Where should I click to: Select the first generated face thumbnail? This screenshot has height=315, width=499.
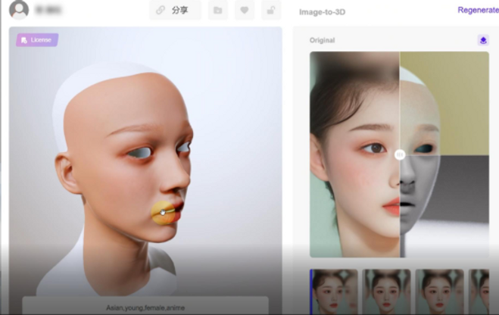point(334,292)
